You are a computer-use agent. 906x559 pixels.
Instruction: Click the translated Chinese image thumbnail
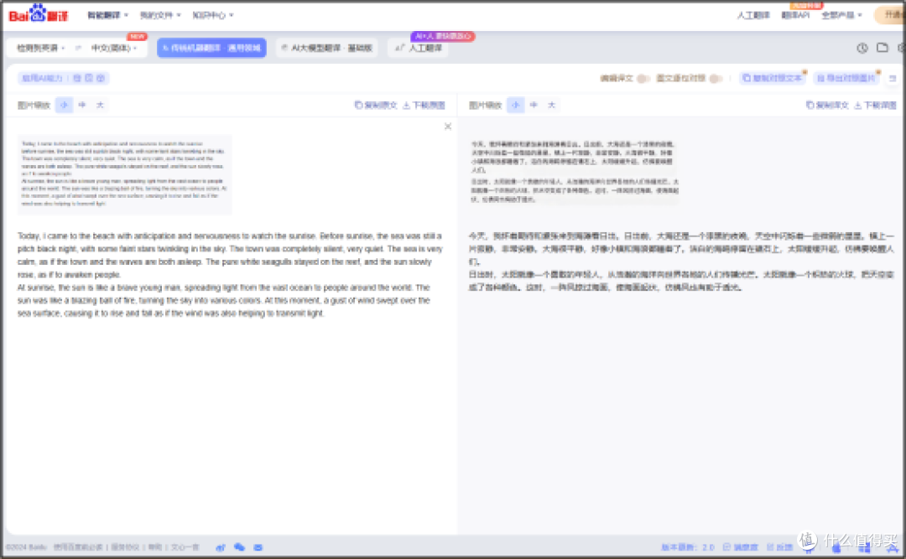coord(575,172)
